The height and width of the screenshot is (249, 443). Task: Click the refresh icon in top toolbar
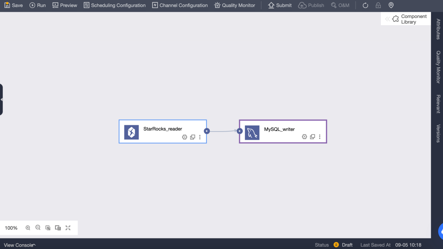[365, 6]
